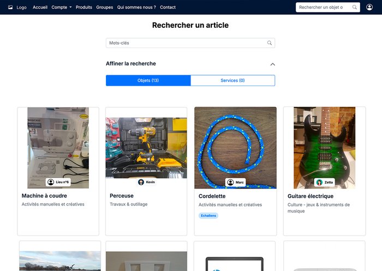Click the magnifier icon in navbar search

(x=355, y=7)
